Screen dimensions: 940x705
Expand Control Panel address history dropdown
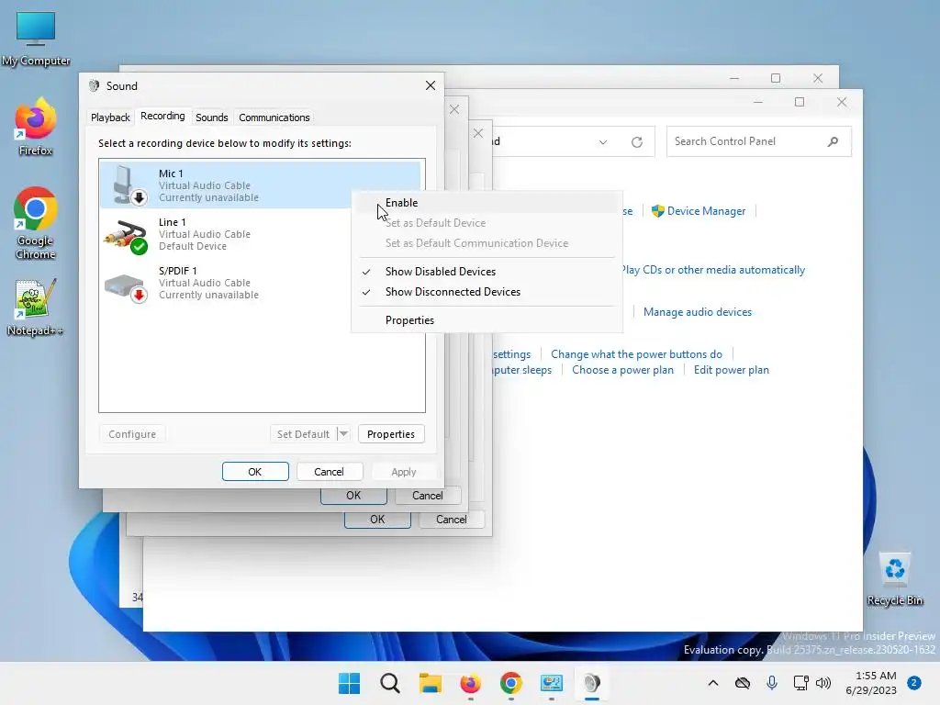603,142
